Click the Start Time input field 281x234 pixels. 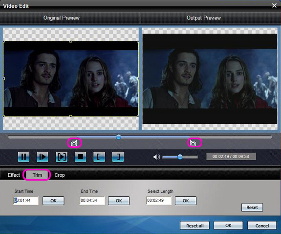click(x=26, y=200)
